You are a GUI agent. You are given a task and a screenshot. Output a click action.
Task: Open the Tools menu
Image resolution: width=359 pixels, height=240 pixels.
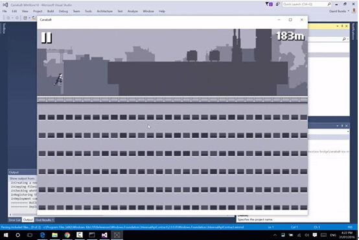(x=88, y=11)
